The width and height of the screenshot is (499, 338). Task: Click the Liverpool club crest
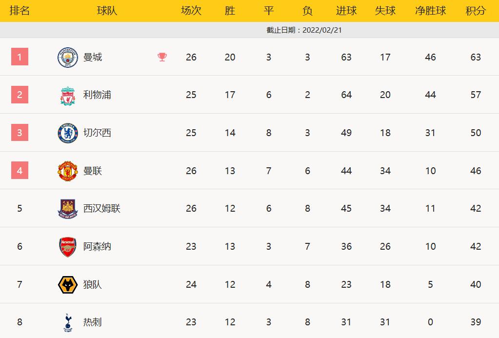coord(68,95)
